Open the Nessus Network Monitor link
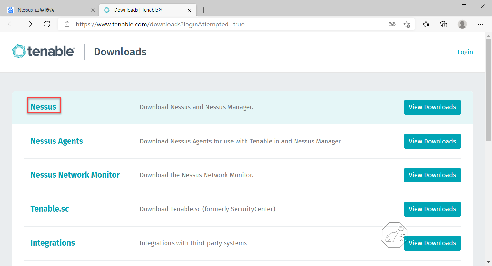 [75, 175]
